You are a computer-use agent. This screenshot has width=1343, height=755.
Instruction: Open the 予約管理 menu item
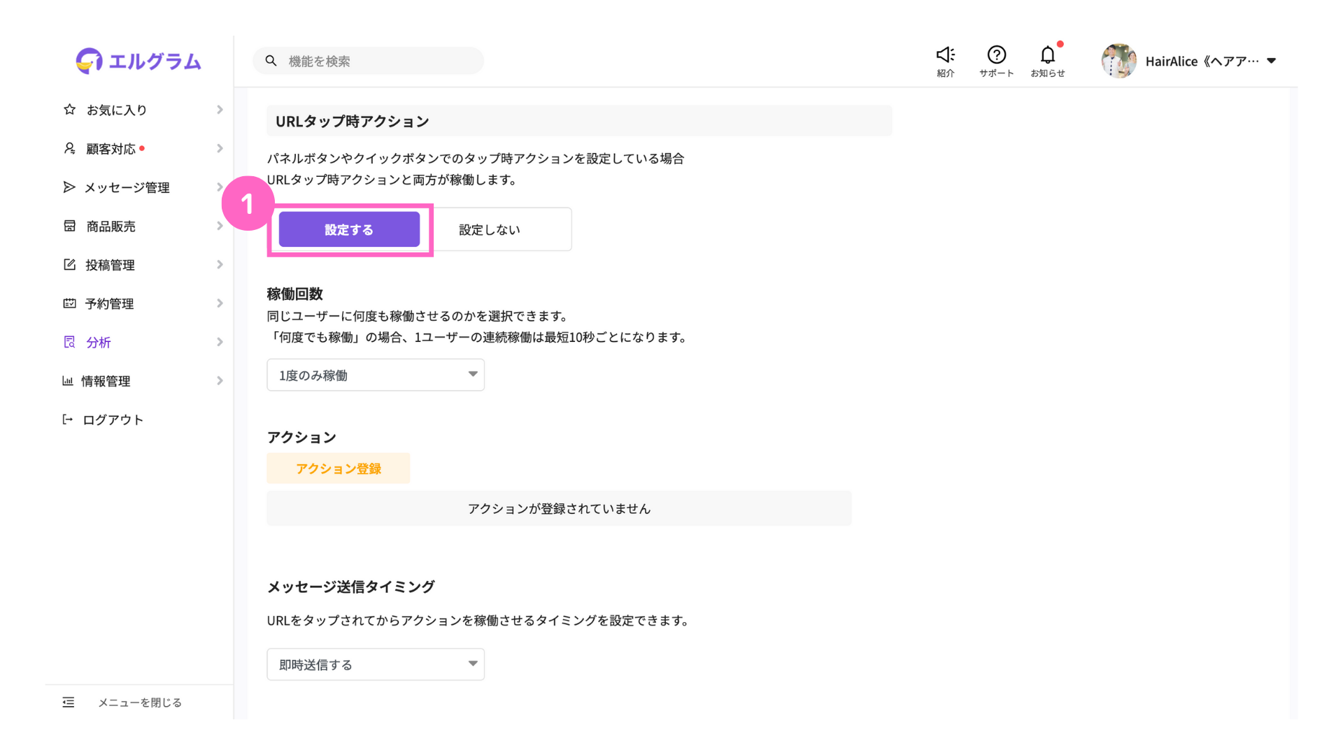[x=109, y=303]
